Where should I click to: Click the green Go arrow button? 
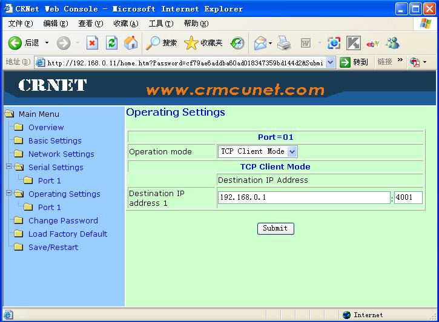click(x=345, y=62)
